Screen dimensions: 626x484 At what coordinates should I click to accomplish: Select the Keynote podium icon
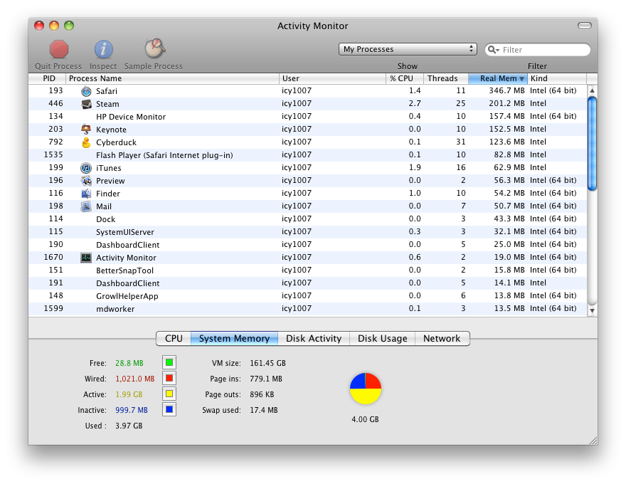pyautogui.click(x=86, y=130)
